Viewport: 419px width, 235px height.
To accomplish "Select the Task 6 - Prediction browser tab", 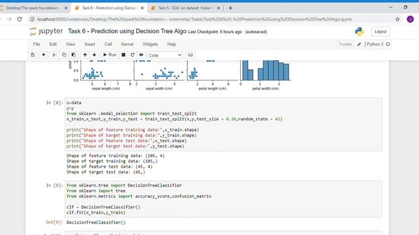I will coord(109,8).
